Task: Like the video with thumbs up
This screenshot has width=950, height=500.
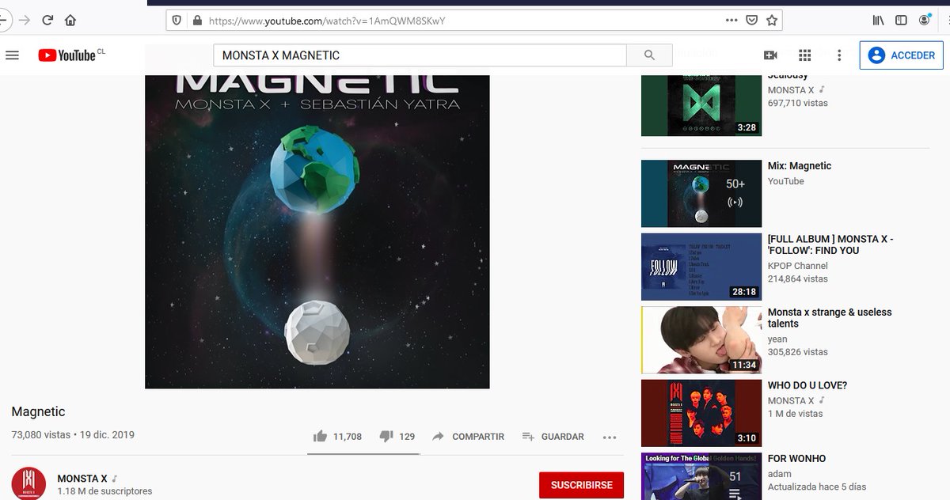Action: click(337, 437)
